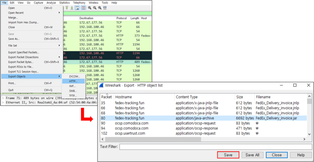Select Export PDUs to File...
314x162 pixels.
click(32, 67)
